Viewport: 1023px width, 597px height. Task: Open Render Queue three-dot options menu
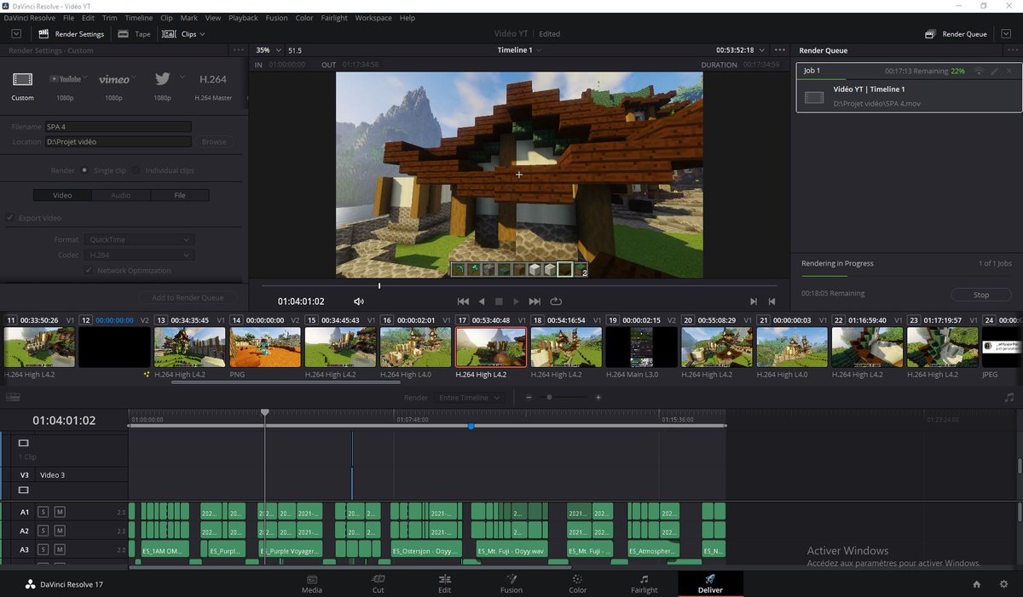pyautogui.click(x=1013, y=50)
